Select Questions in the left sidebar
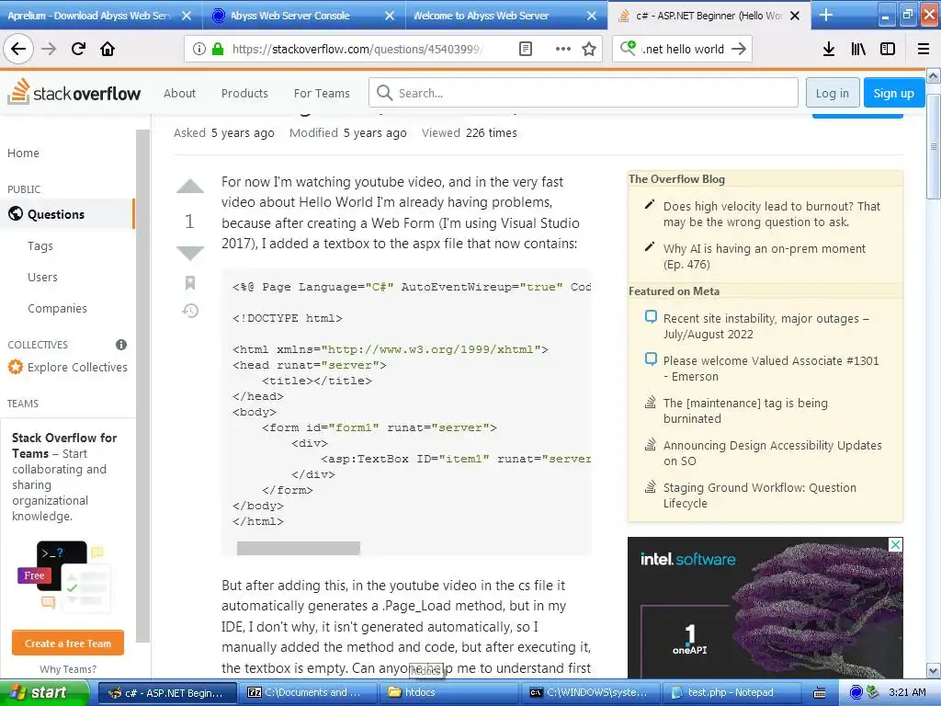941x706 pixels. [66, 214]
